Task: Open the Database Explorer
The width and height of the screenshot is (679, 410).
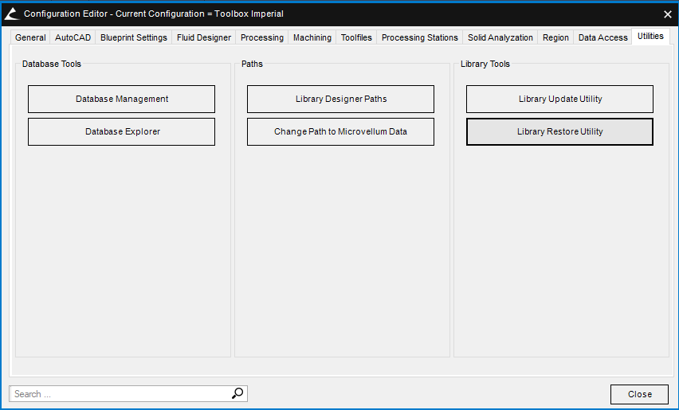Action: pyautogui.click(x=122, y=131)
